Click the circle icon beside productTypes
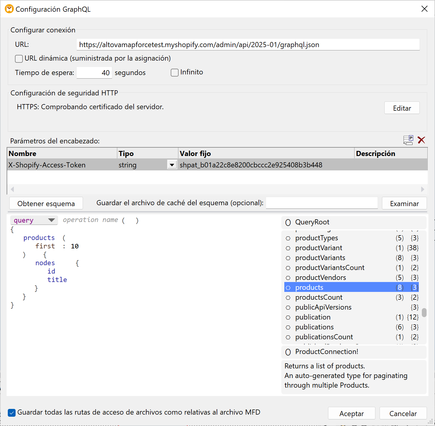 tap(288, 238)
